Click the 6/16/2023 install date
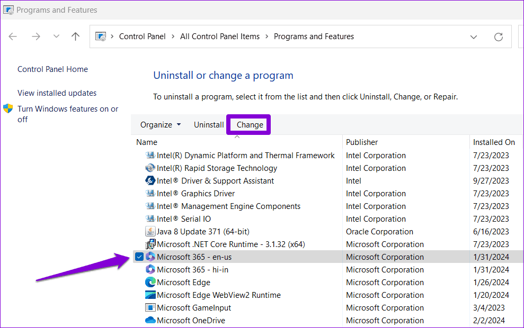This screenshot has height=328, width=524. point(491,232)
